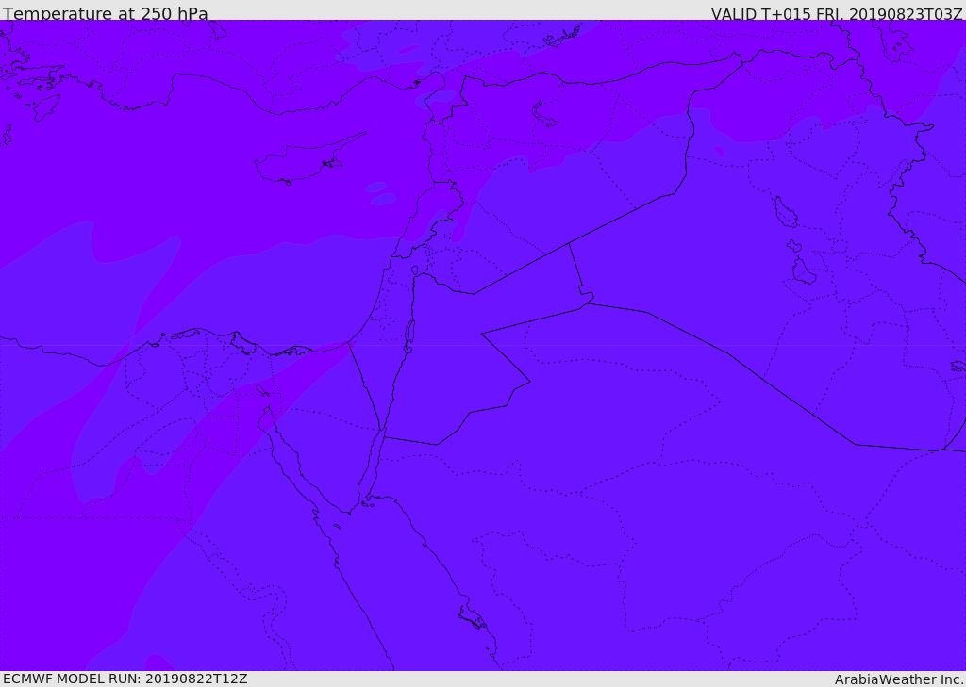The width and height of the screenshot is (966, 687).
Task: Click the 'ArabiaWeather Inc' credit text
Action: (898, 679)
